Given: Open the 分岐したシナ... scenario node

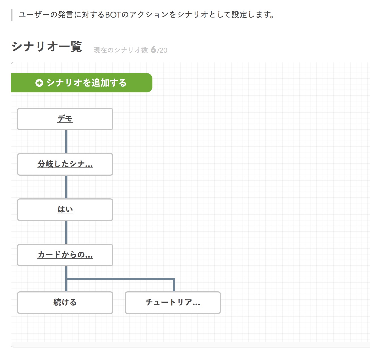Looking at the screenshot, I should coord(65,164).
